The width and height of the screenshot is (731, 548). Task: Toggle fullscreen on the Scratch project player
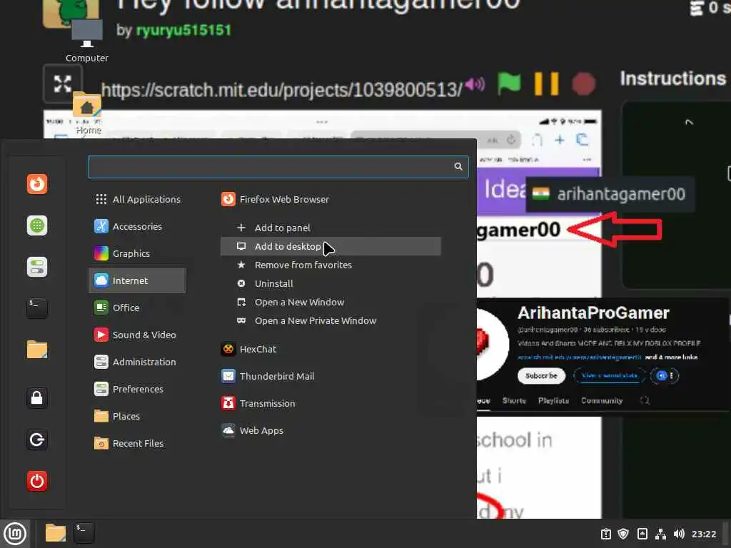tap(63, 84)
